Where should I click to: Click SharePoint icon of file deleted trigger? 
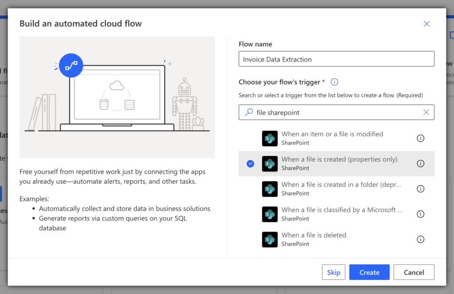coord(270,240)
